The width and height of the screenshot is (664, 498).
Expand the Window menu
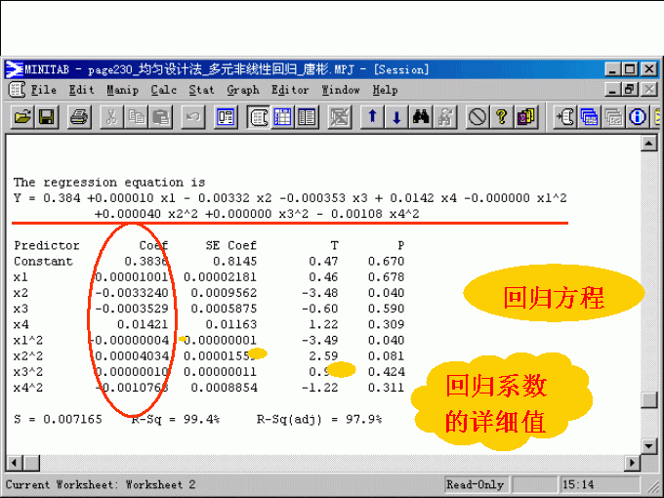click(x=341, y=90)
